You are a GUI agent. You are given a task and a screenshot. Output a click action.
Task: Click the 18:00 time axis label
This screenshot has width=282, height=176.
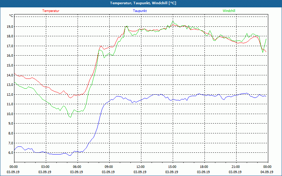pos(204,167)
